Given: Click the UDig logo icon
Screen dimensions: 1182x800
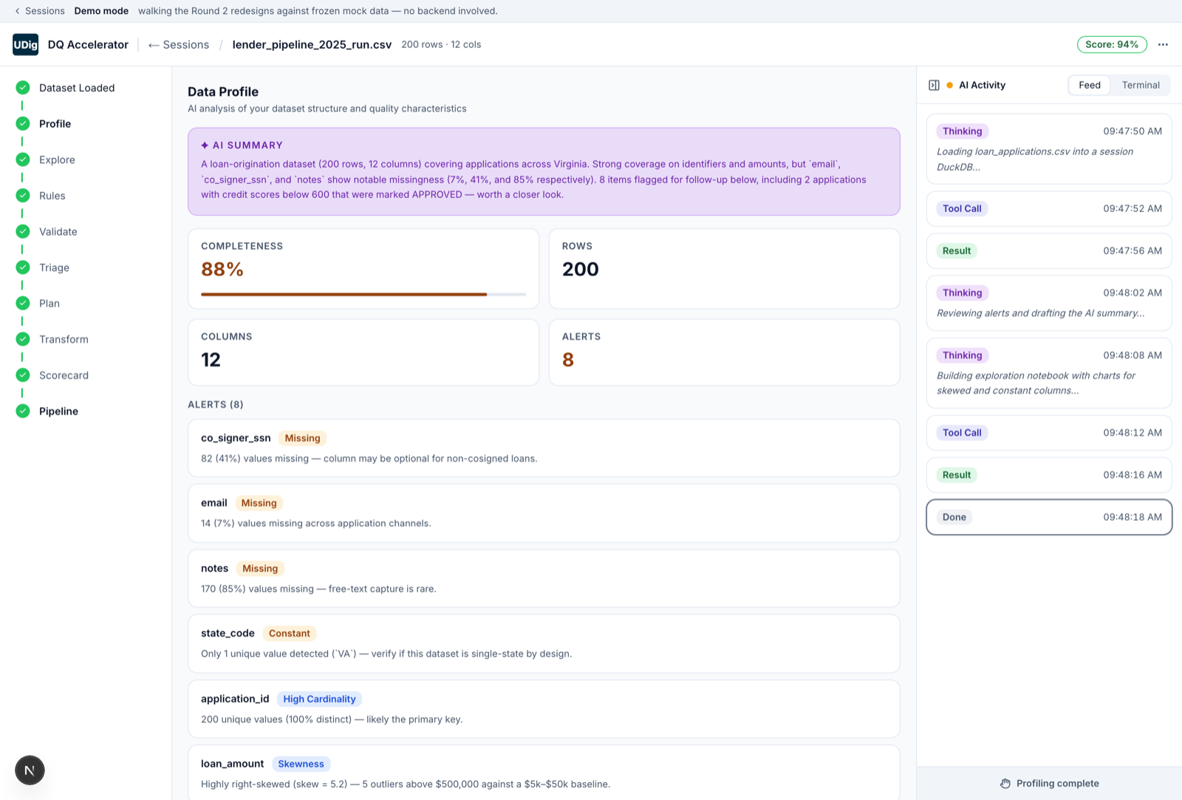Looking at the screenshot, I should tap(26, 44).
